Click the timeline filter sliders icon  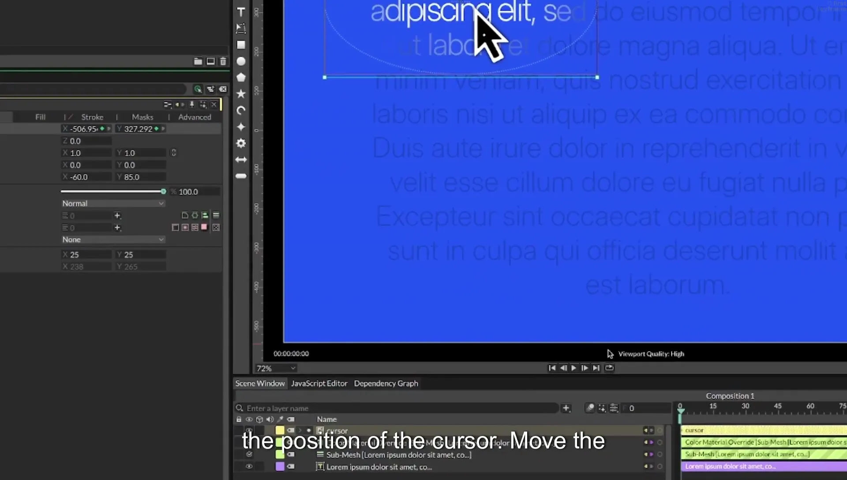[x=614, y=409]
